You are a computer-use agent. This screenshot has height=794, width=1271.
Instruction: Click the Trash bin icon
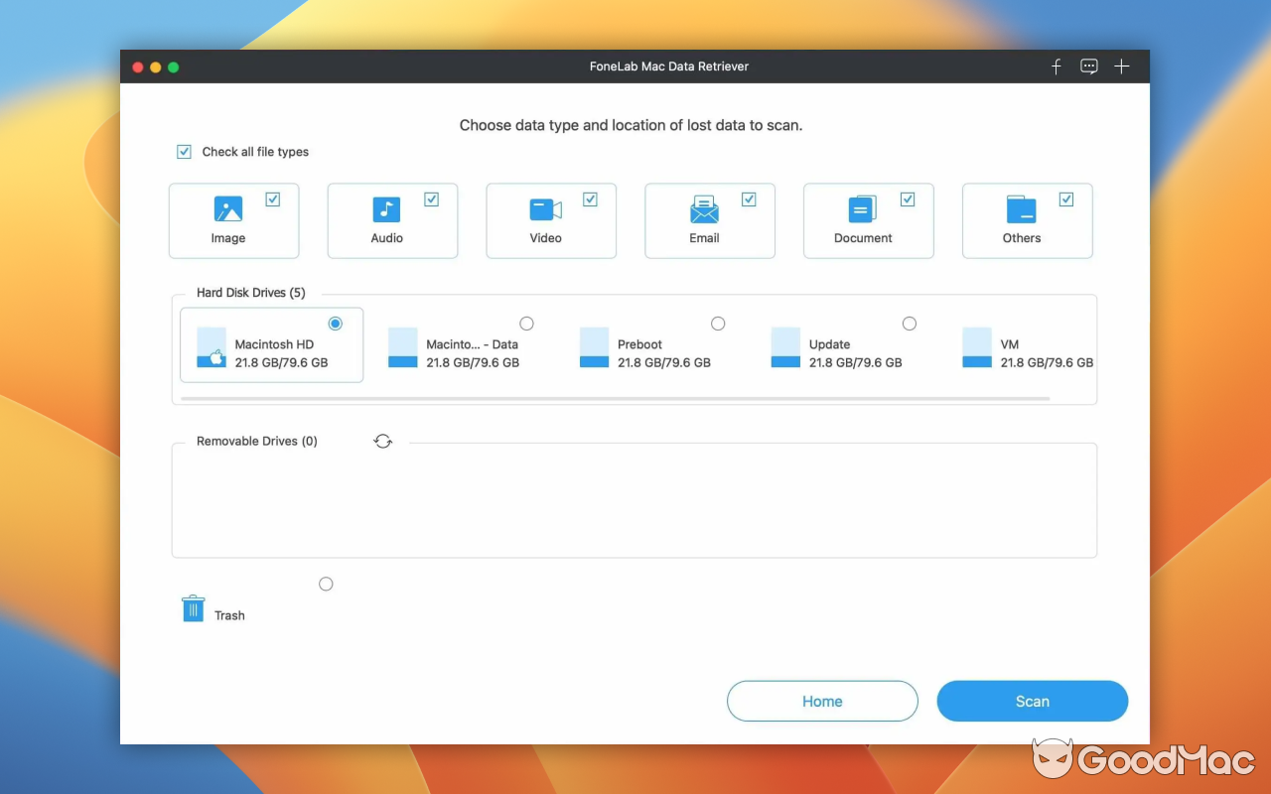coord(194,607)
